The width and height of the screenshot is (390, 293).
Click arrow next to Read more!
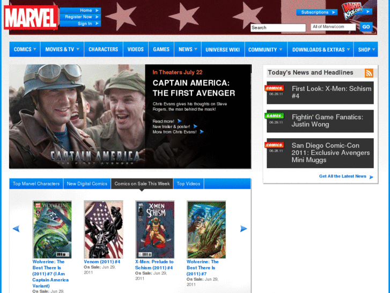[179, 121]
